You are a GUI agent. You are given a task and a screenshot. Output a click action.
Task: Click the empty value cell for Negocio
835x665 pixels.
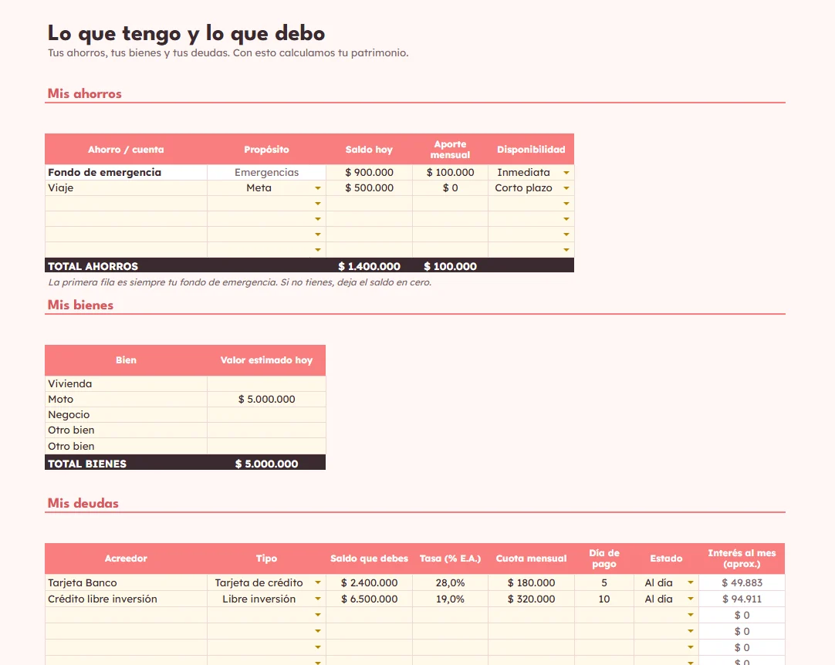[x=267, y=415]
